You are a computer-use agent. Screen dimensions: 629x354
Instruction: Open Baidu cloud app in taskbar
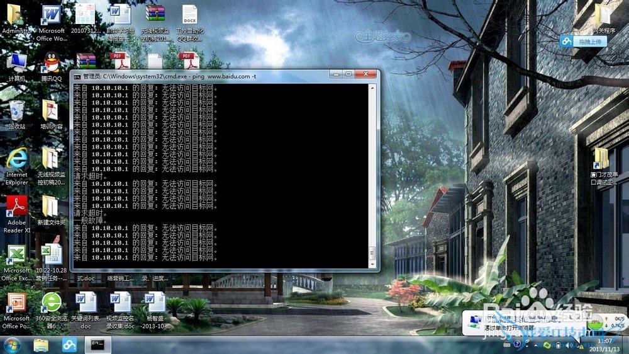[69, 346]
